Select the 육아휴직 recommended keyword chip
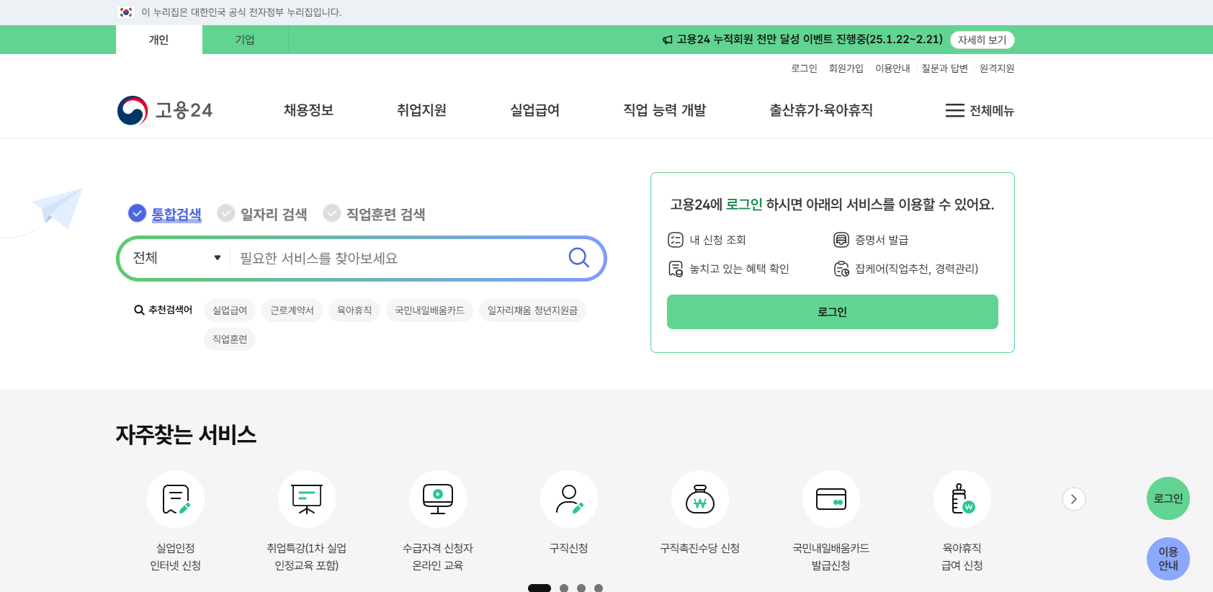Screen dimensions: 1213x592 (x=354, y=310)
